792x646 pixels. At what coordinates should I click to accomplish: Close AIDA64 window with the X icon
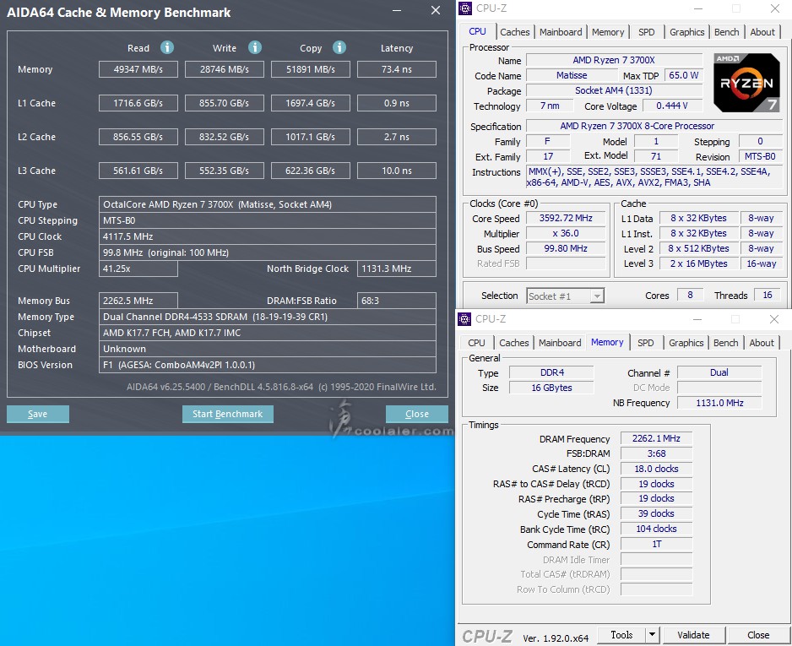(435, 11)
